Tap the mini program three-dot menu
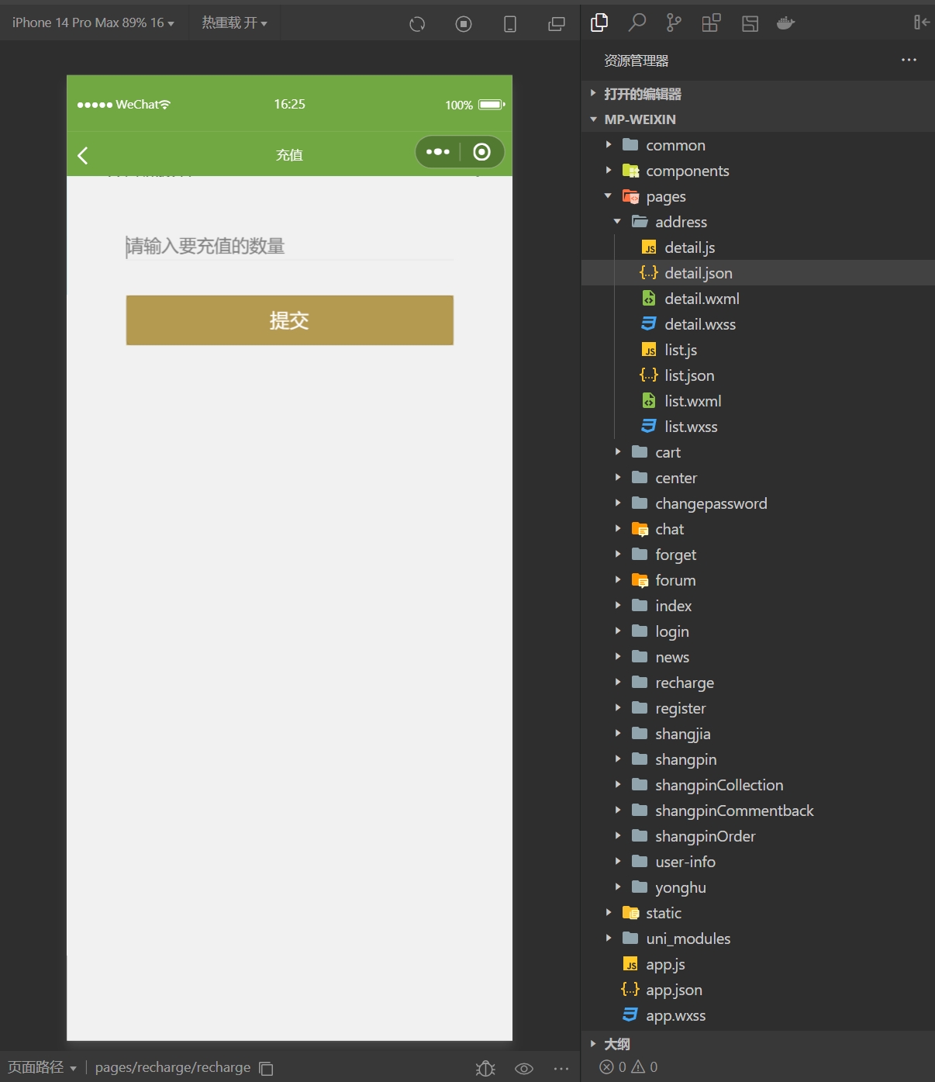 [438, 152]
